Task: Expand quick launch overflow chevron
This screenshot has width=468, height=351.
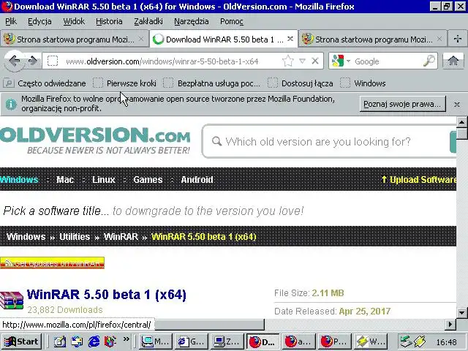Action: click(x=127, y=339)
